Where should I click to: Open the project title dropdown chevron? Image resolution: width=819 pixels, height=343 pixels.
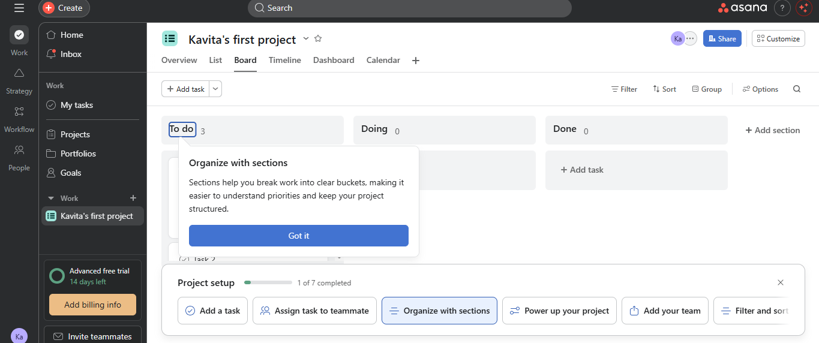coord(306,38)
